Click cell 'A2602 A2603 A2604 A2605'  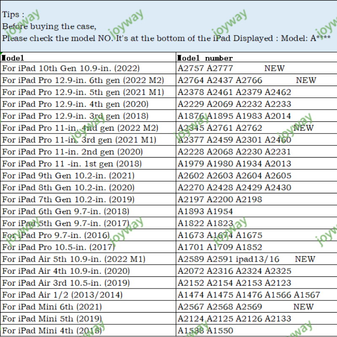point(257,176)
